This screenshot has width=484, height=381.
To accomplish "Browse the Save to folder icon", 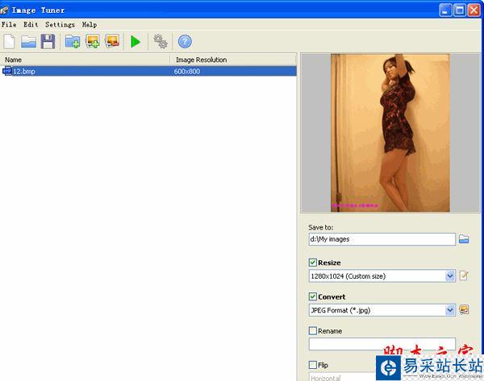I will 464,239.
